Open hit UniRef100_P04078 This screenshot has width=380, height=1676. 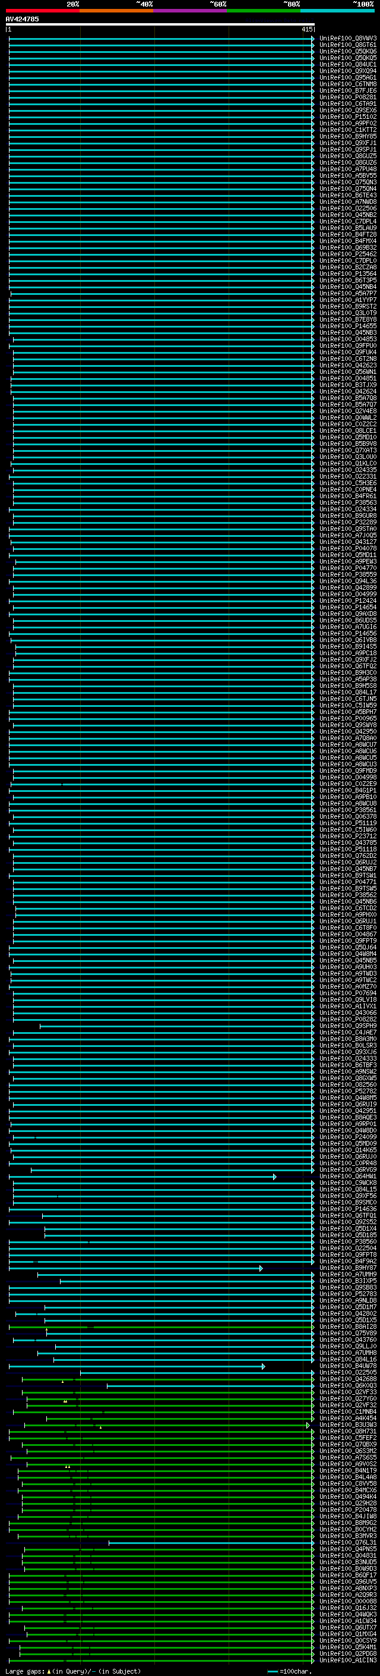347,548
